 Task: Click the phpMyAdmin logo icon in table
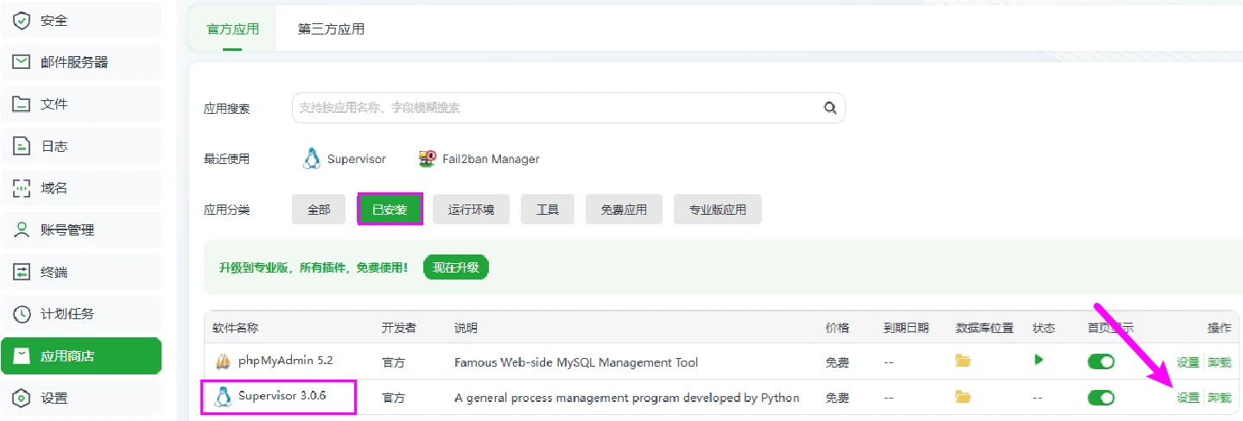click(223, 361)
